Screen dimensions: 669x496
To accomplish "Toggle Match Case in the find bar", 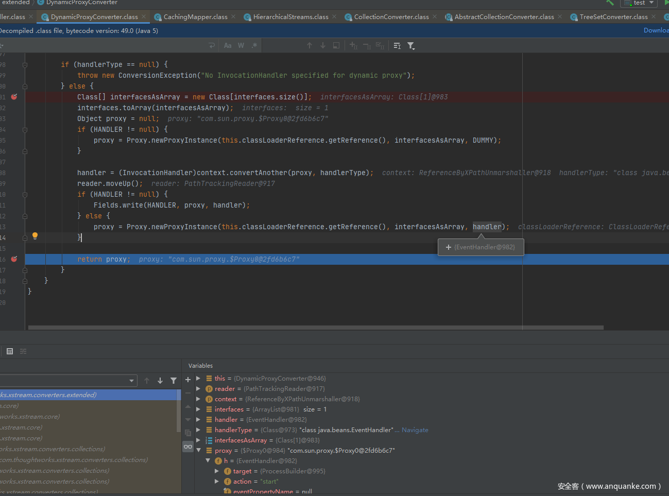I will tap(228, 46).
